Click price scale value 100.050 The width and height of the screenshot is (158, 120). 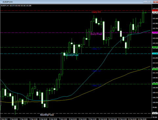click(x=155, y=102)
